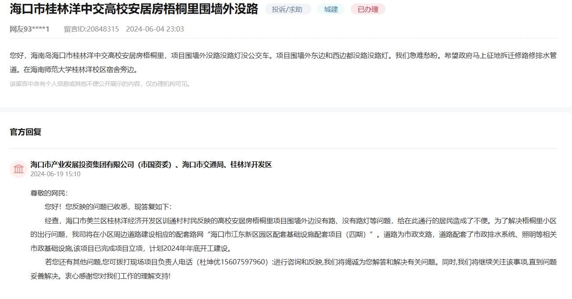Click the government building avatar icon
572x299 pixels.
pos(18,169)
